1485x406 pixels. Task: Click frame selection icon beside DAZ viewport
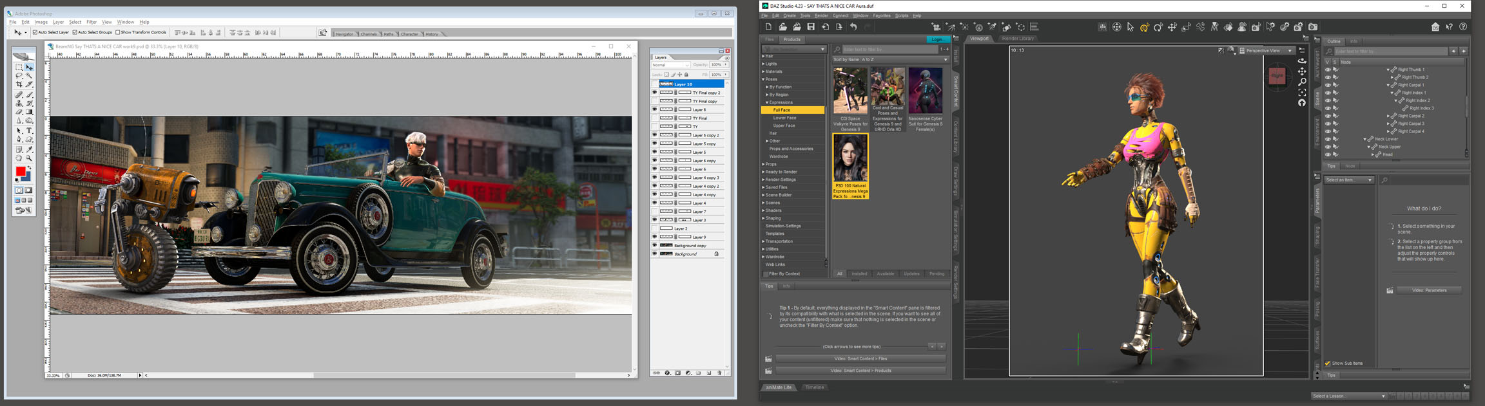[x=1302, y=93]
